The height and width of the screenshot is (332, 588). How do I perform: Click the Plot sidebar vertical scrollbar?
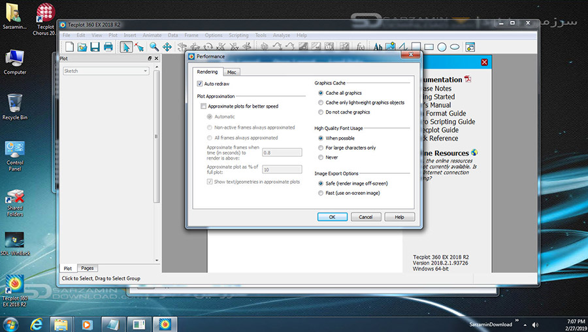[157, 137]
